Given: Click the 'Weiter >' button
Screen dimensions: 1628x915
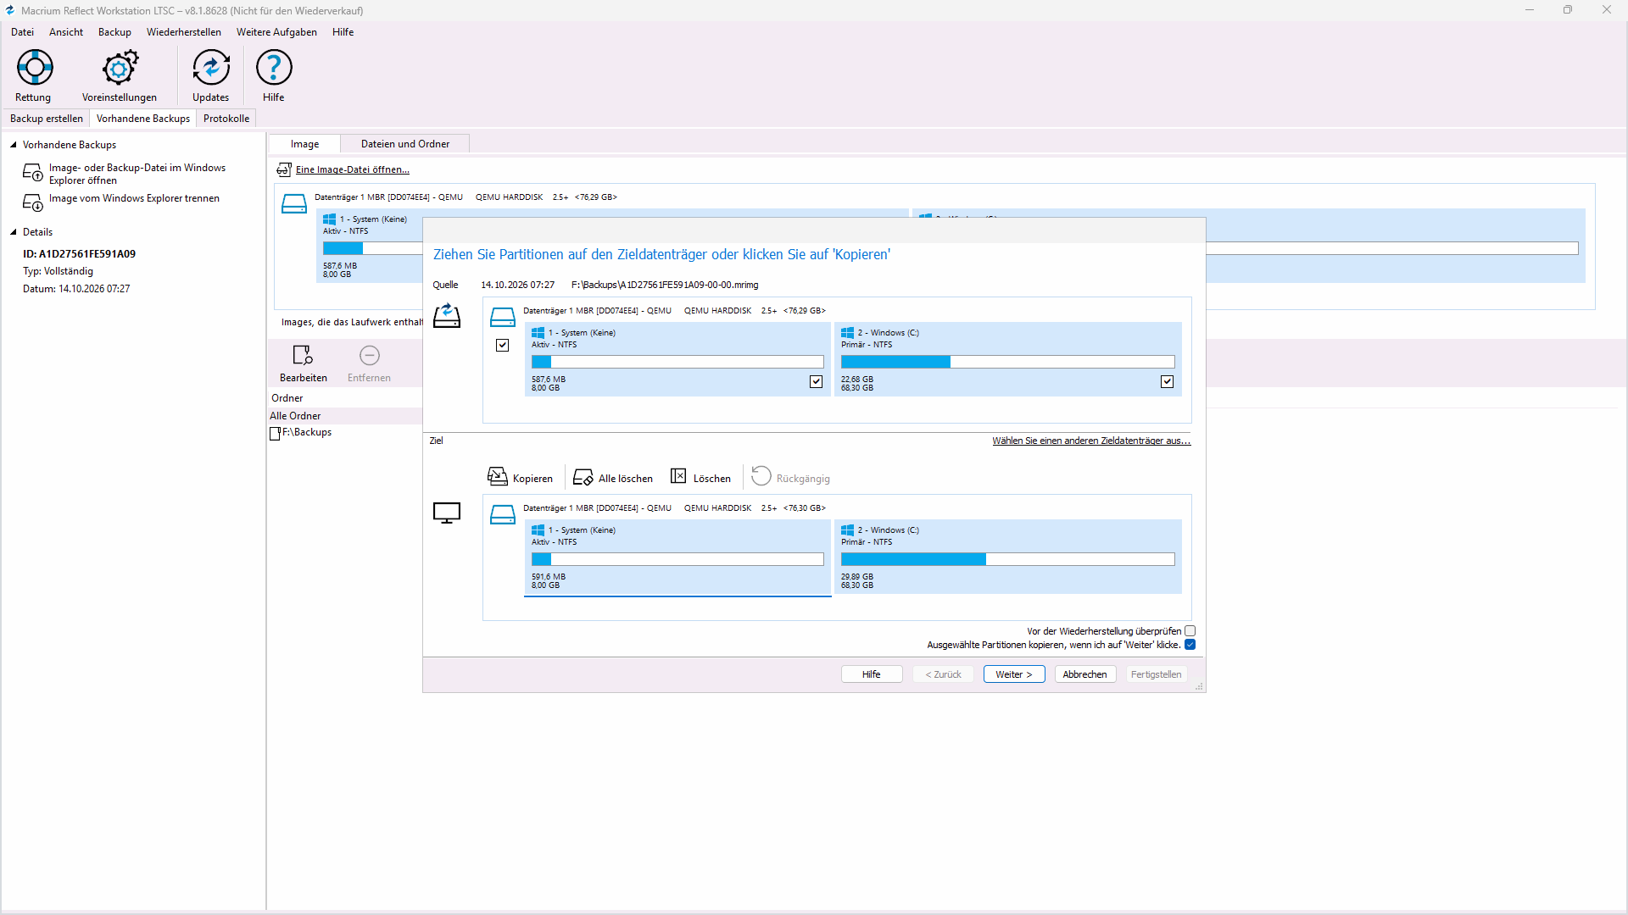Looking at the screenshot, I should pyautogui.click(x=1014, y=674).
